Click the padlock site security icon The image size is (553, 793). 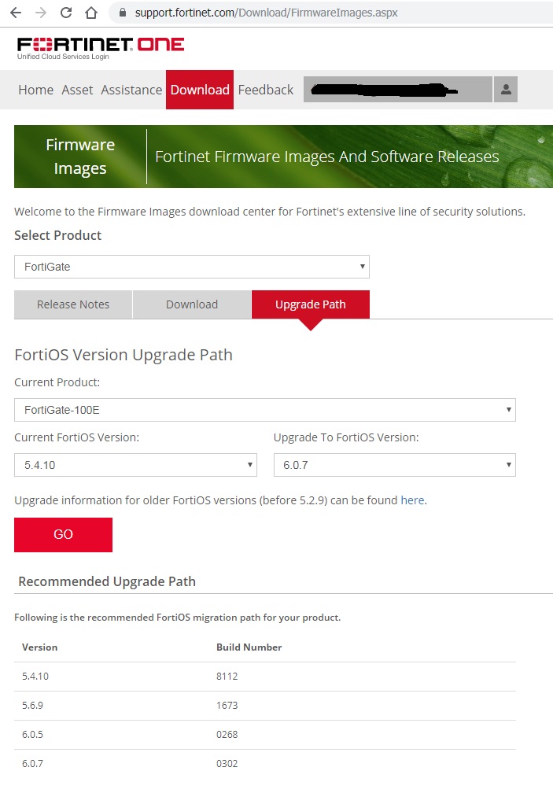click(122, 13)
